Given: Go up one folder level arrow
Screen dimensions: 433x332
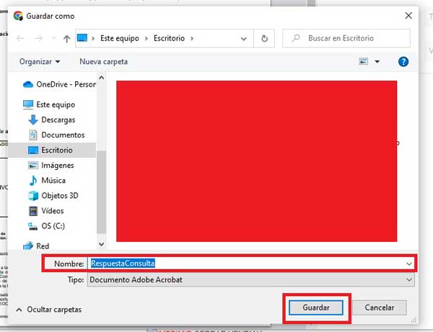Looking at the screenshot, I should click(x=66, y=38).
